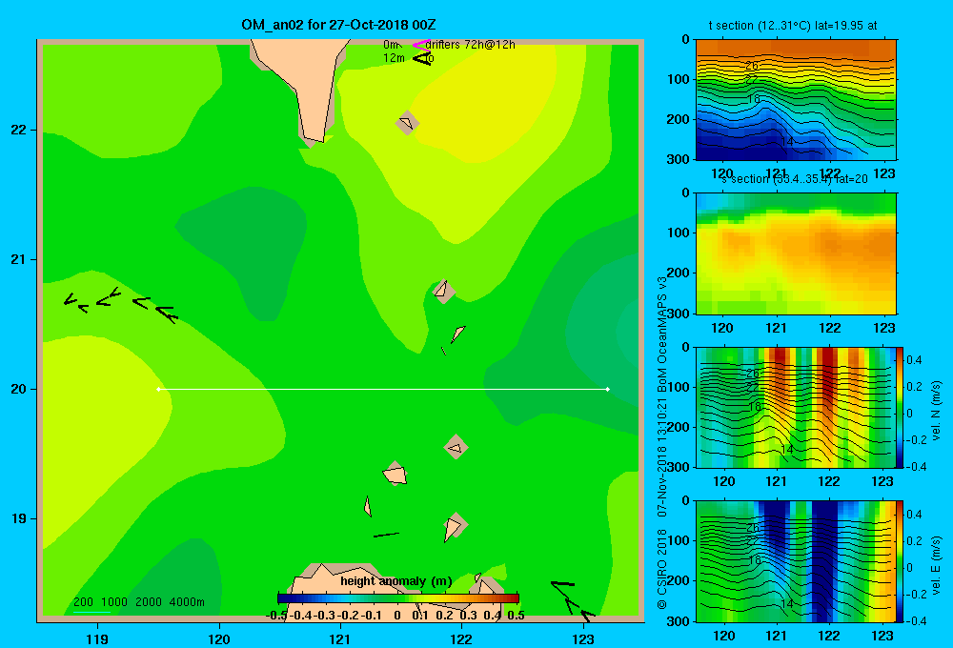
Task: Click the 0.4 tick on vel. N colorbar
Action: (914, 360)
